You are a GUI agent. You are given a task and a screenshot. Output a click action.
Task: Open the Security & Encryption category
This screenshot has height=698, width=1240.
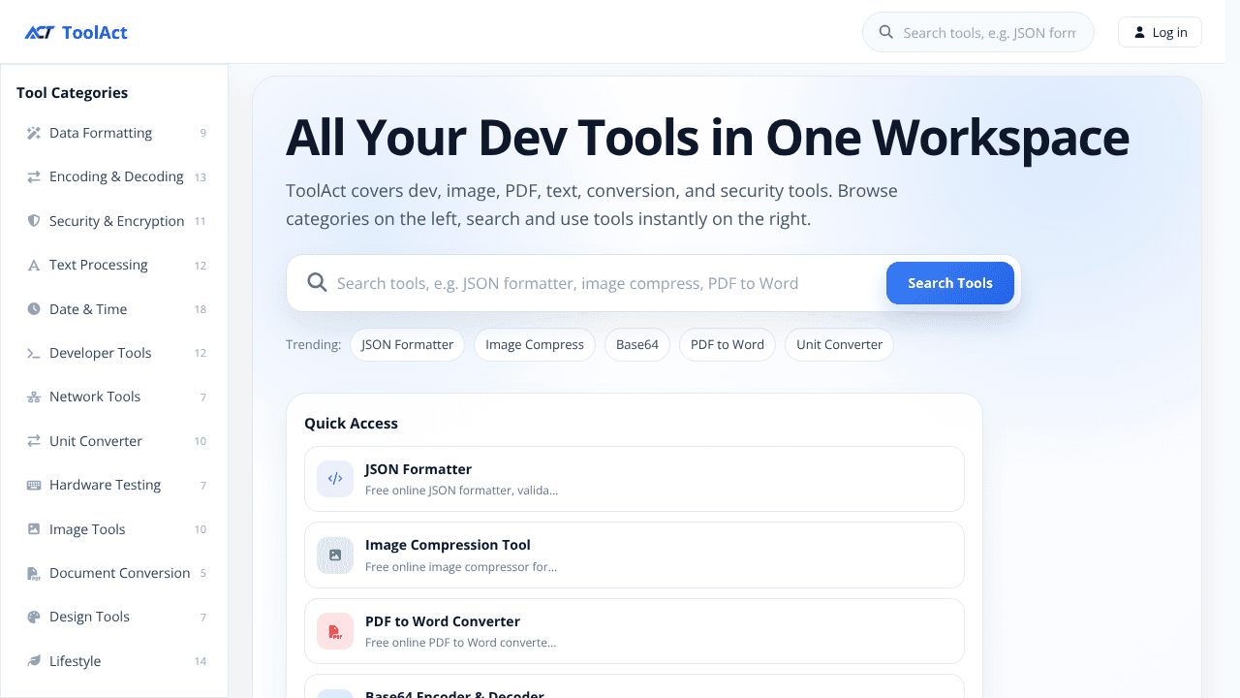114,221
